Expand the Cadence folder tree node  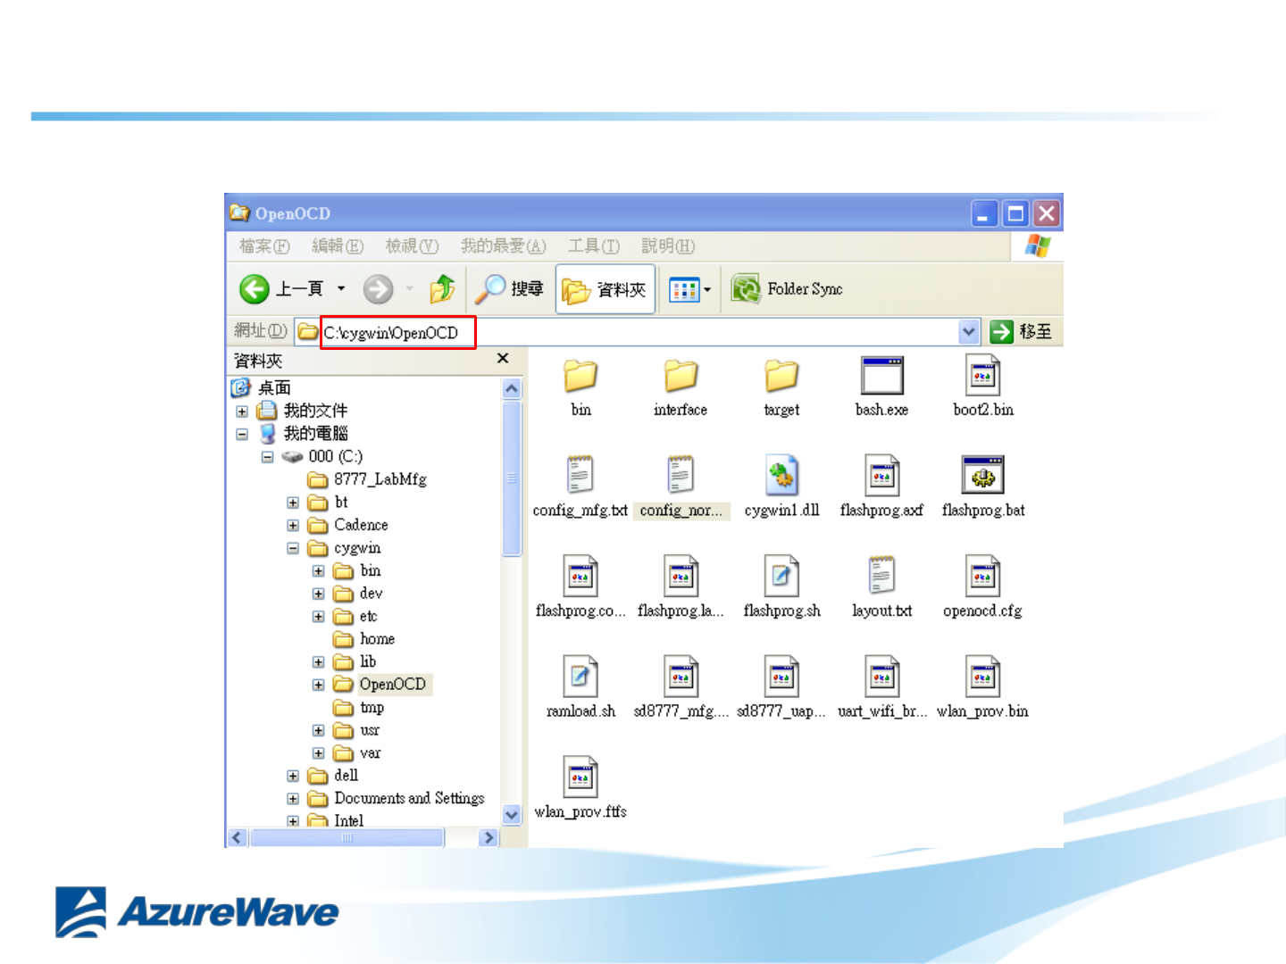point(293,526)
